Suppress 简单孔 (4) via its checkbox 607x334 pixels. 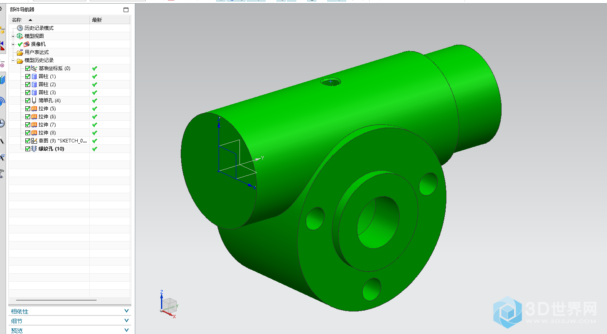coord(28,101)
